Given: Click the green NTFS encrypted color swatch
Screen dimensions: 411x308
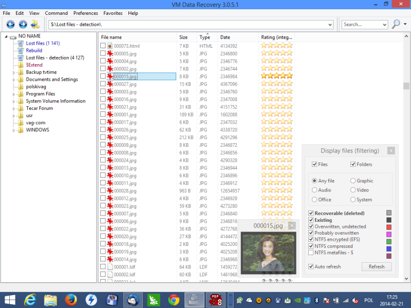Looking at the screenshot, I should [x=389, y=241].
